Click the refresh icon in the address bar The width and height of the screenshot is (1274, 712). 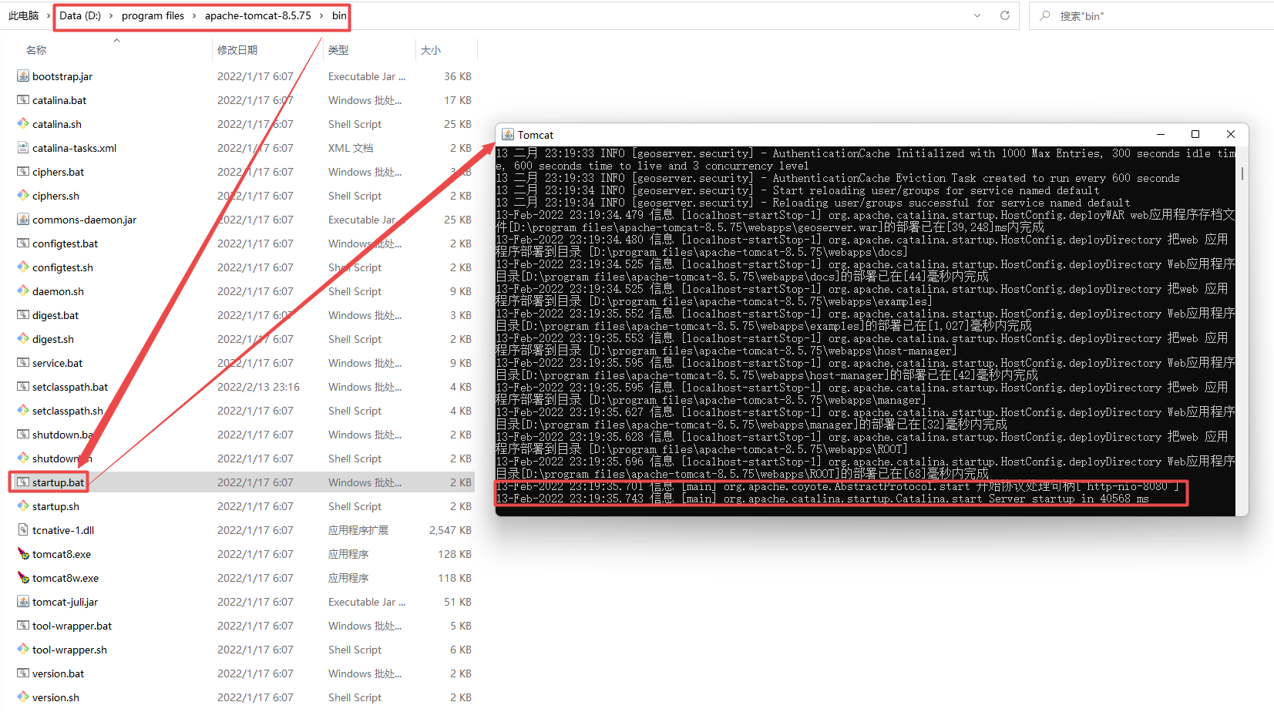pos(1005,15)
